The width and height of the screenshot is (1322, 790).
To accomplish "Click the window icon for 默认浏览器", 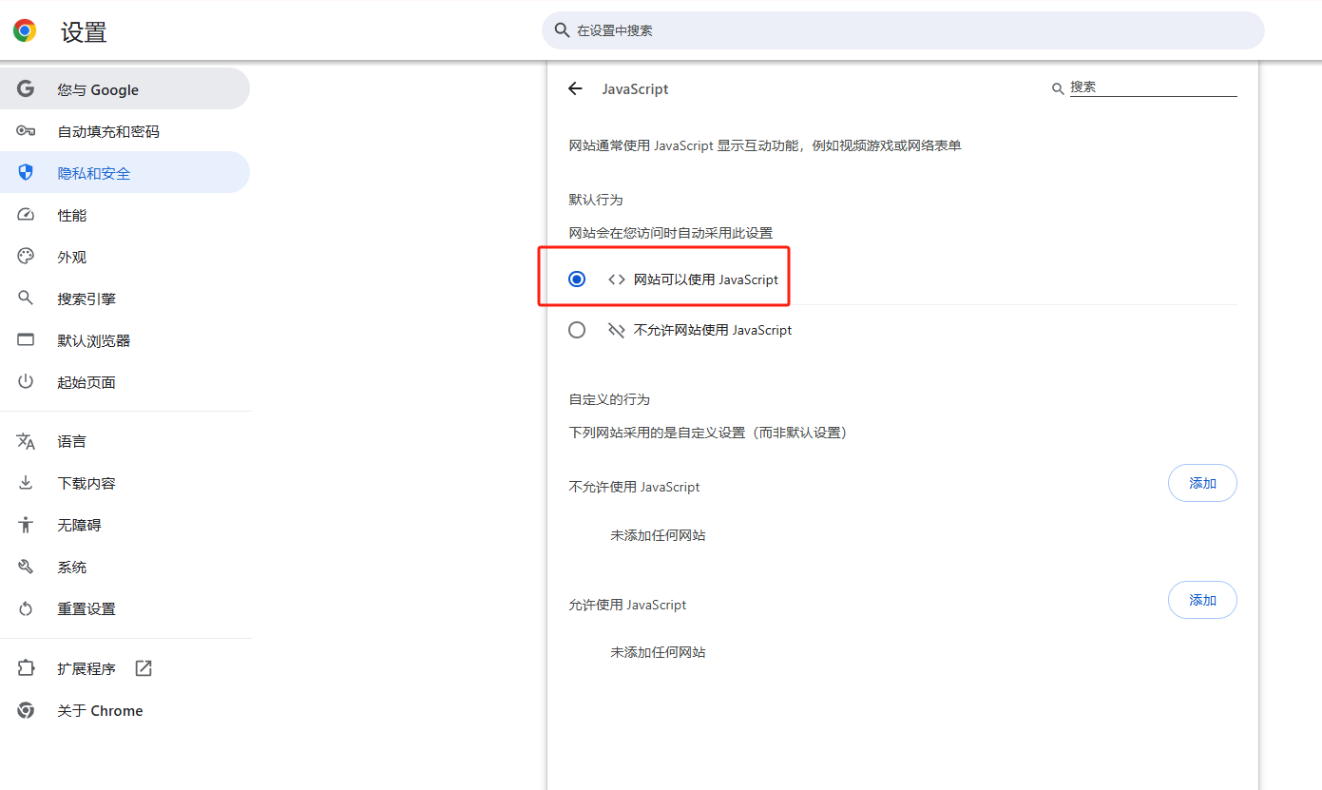I will point(26,340).
